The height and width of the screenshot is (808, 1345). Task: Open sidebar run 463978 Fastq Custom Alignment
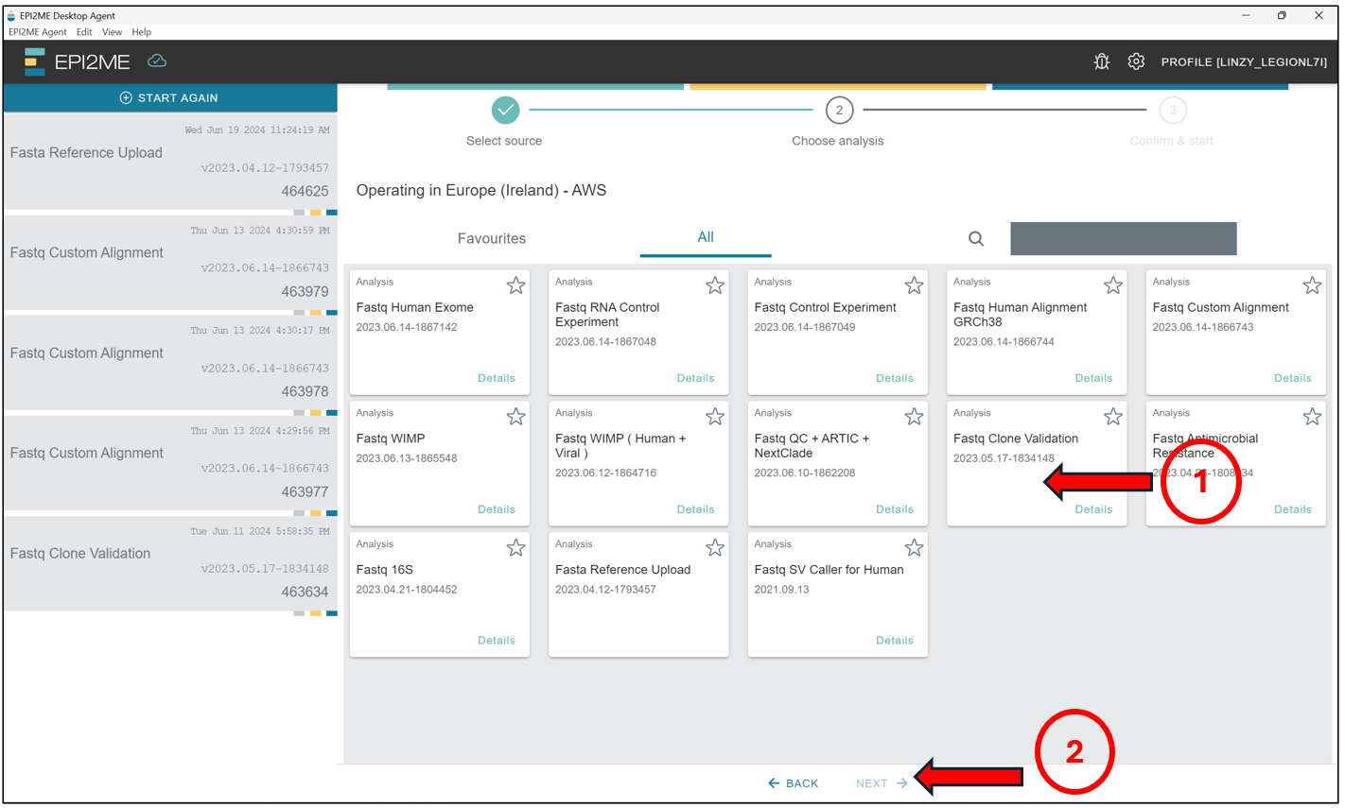pyautogui.click(x=170, y=362)
